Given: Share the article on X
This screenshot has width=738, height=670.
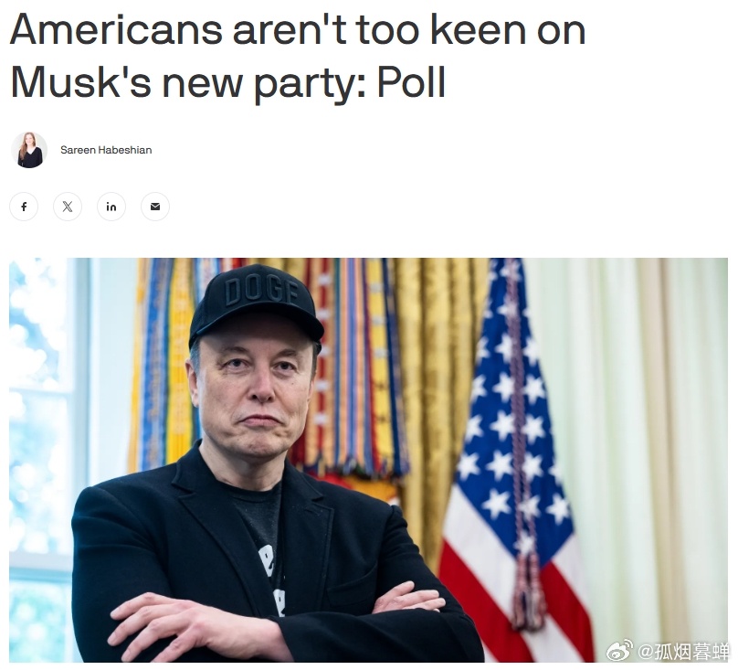Looking at the screenshot, I should coord(68,207).
